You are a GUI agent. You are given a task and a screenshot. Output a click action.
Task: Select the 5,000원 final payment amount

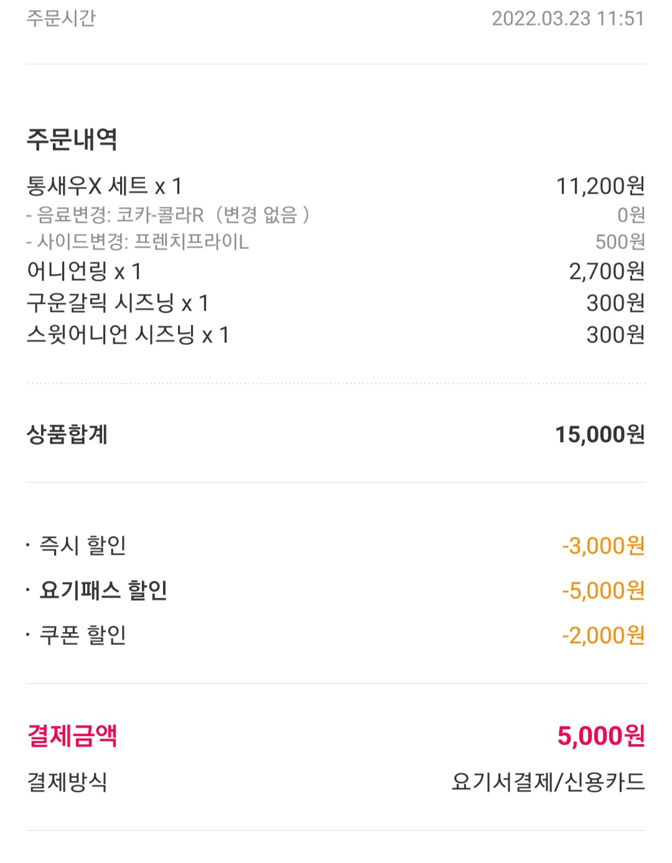(600, 736)
